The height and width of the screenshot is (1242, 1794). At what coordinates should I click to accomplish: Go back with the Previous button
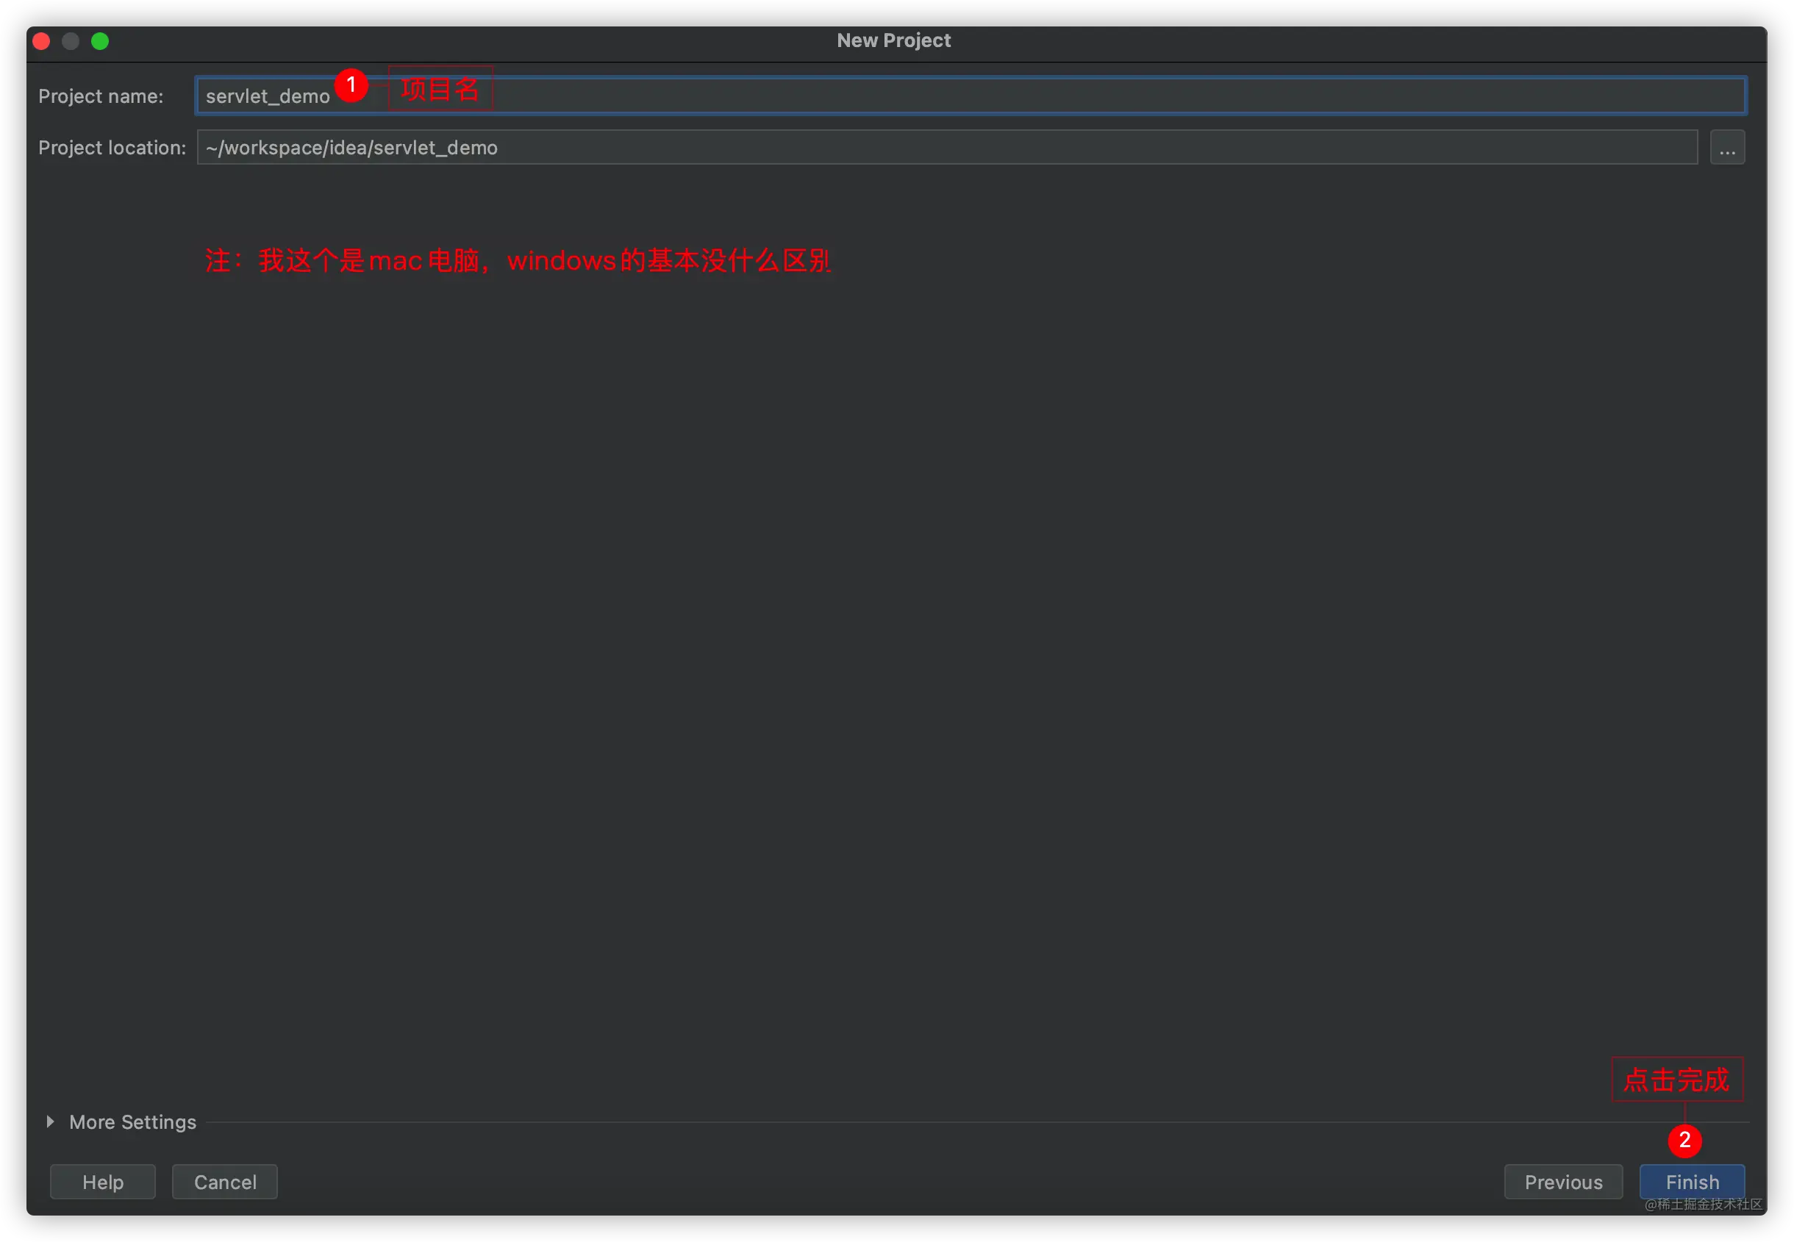click(1562, 1181)
